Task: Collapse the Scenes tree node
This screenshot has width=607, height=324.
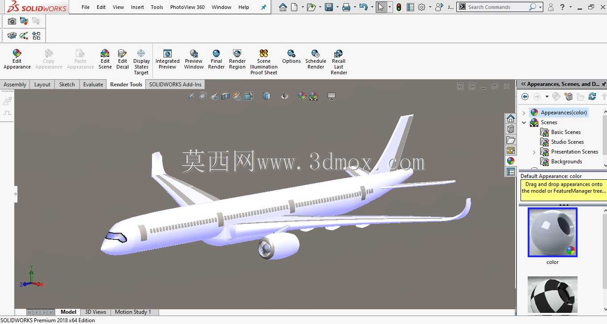Action: coord(524,122)
